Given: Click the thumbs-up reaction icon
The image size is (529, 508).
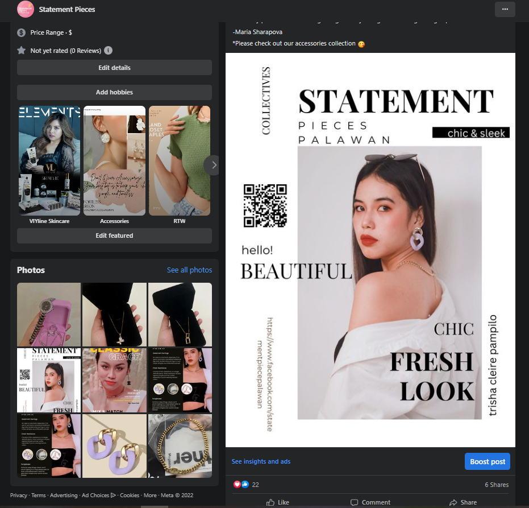Looking at the screenshot, I should pos(245,484).
